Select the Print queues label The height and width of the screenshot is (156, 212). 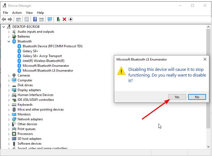27,129
